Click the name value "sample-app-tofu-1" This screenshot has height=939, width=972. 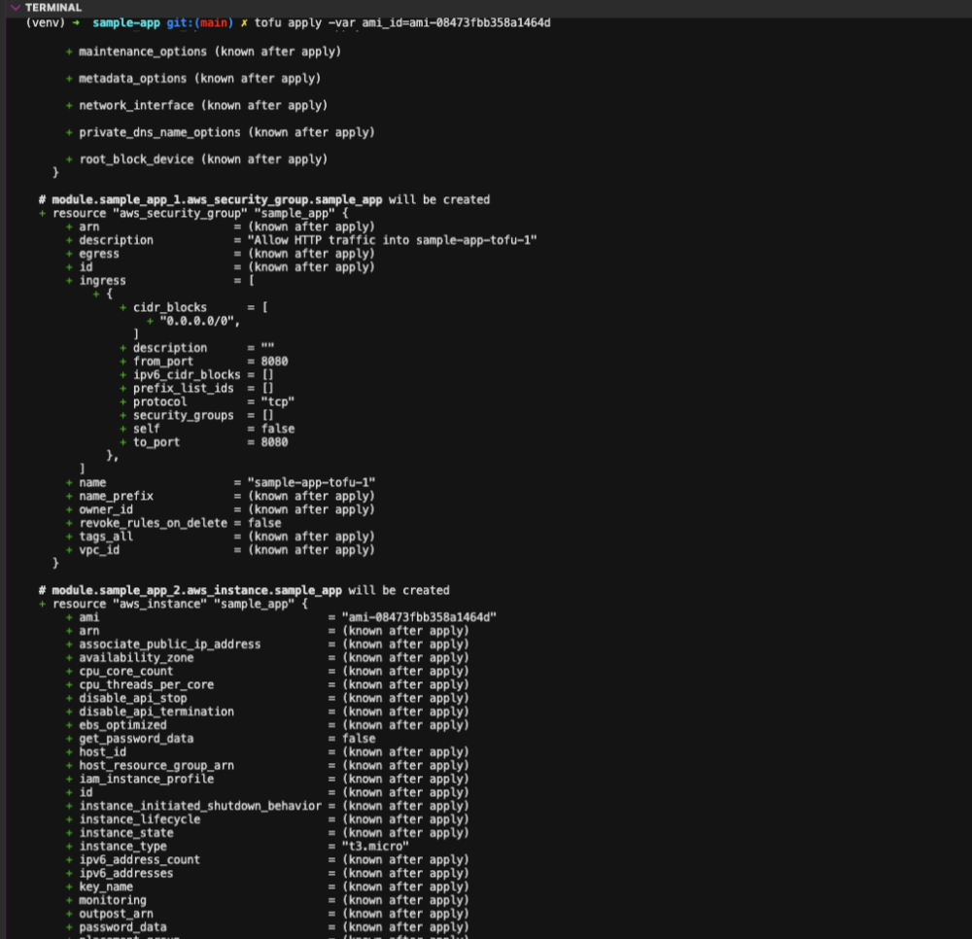pyautogui.click(x=311, y=482)
